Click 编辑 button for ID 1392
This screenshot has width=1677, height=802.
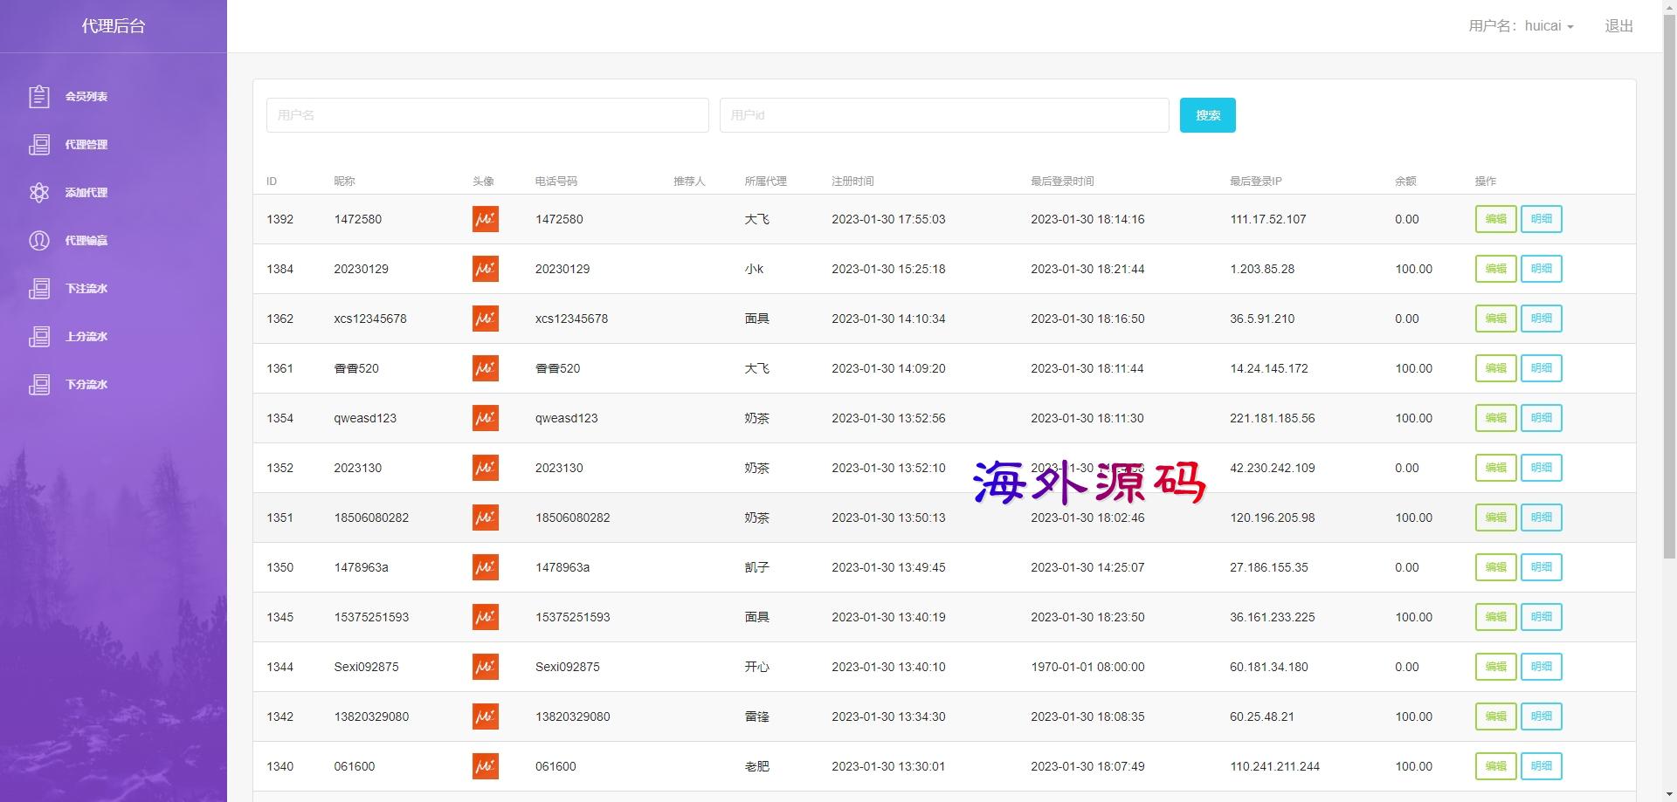(1496, 219)
